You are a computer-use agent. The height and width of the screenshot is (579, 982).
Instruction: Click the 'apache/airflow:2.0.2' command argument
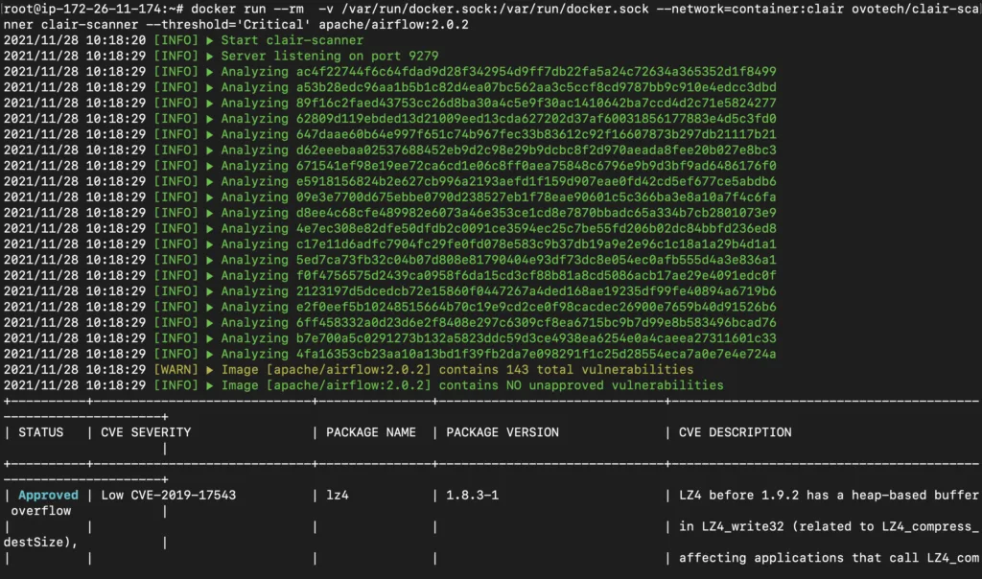(x=393, y=24)
